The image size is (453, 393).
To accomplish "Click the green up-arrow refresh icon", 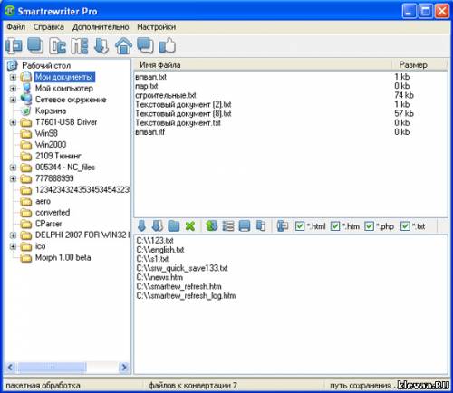I will click(212, 225).
